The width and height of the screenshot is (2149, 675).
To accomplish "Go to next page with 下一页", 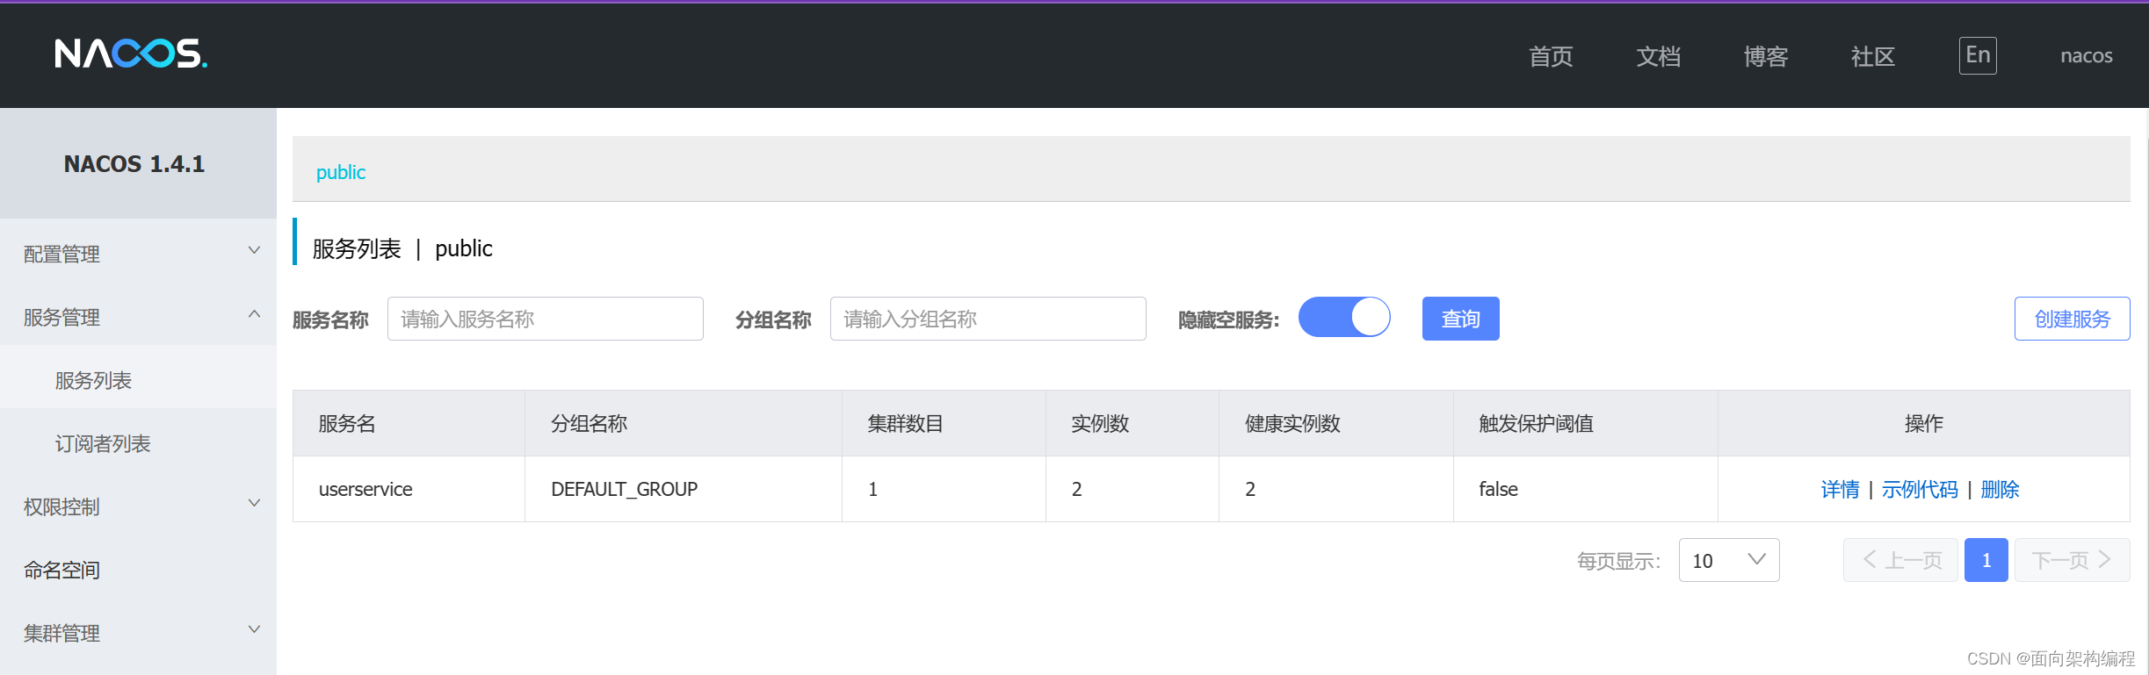I will pos(2073,560).
